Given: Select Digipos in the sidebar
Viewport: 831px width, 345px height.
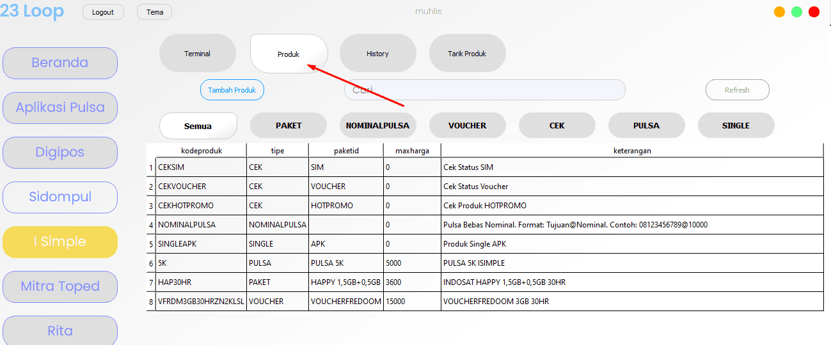Looking at the screenshot, I should coord(60,152).
